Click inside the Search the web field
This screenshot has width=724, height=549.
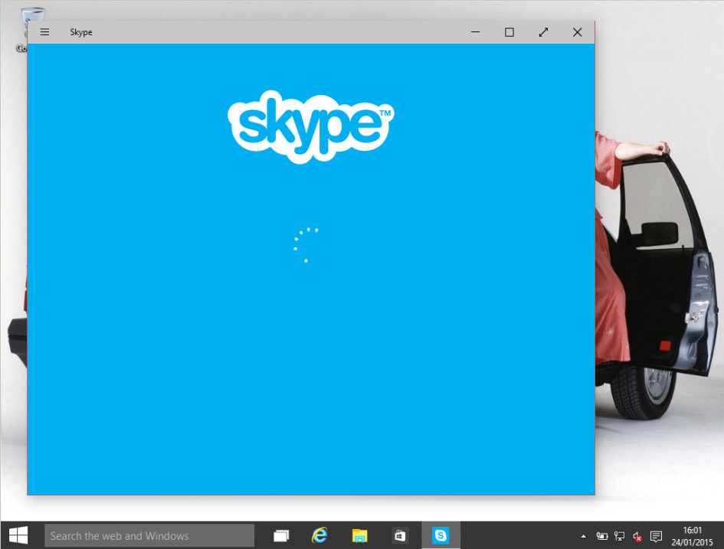click(149, 535)
